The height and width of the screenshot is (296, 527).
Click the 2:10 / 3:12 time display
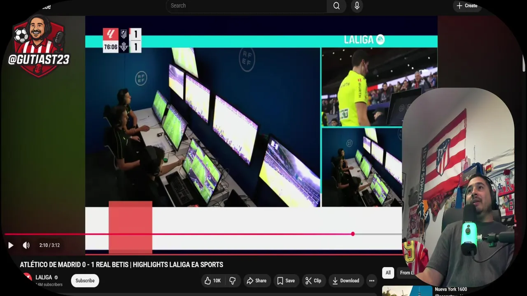point(49,245)
